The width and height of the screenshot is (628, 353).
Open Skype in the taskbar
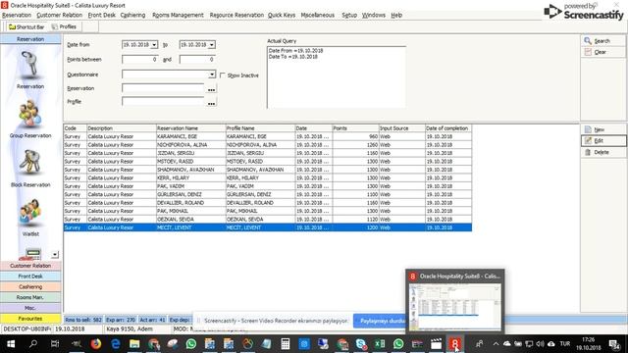361,344
